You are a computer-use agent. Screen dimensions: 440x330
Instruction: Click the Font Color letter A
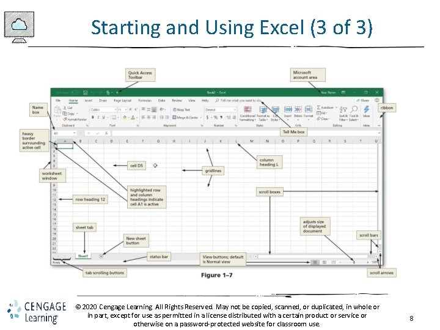point(133,117)
